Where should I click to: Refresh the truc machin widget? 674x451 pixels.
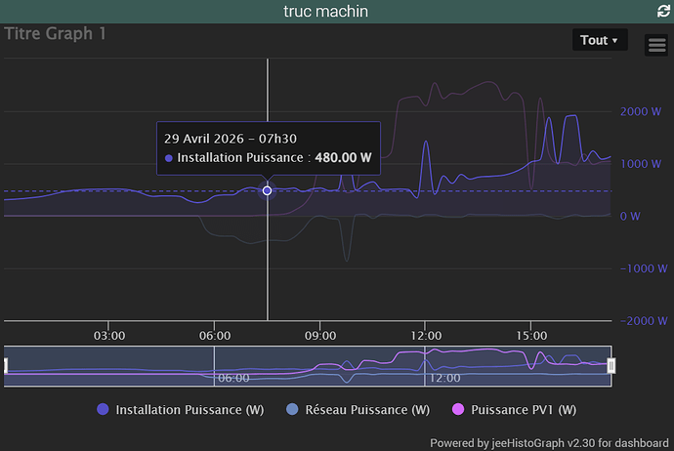[x=663, y=11]
